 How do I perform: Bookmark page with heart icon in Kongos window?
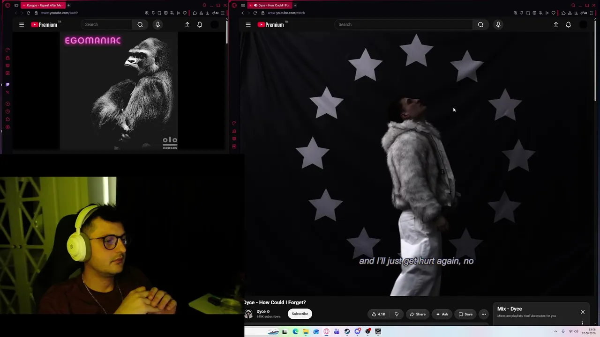[x=184, y=13]
